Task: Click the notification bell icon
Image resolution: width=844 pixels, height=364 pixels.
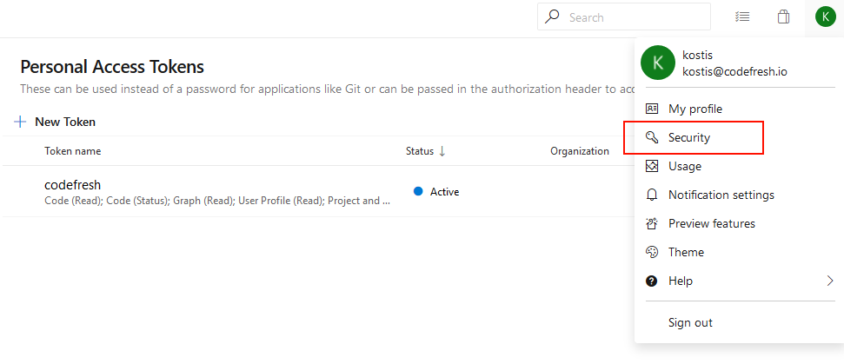Action: [x=652, y=195]
